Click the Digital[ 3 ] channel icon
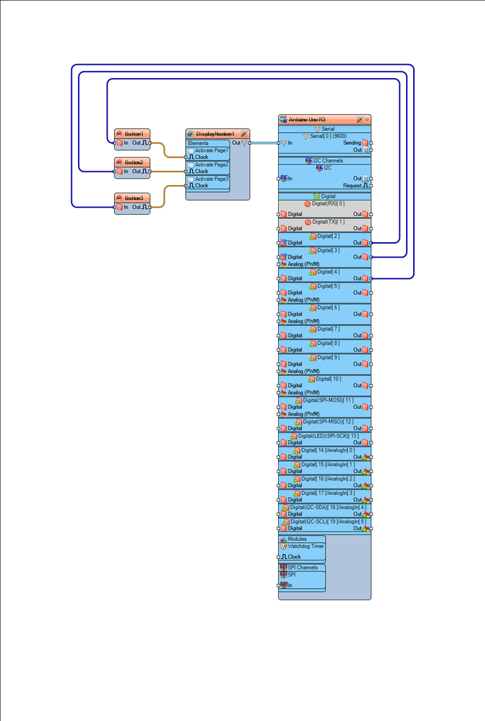 click(313, 251)
